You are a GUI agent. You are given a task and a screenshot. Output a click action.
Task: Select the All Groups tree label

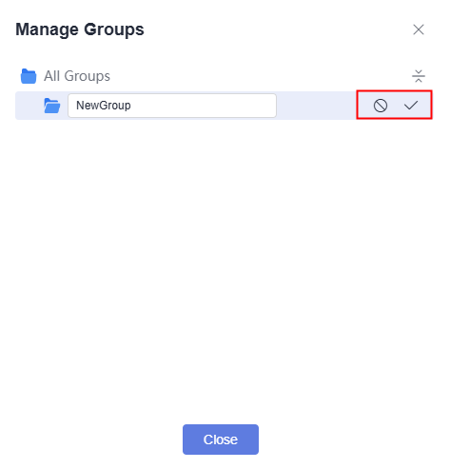77,76
